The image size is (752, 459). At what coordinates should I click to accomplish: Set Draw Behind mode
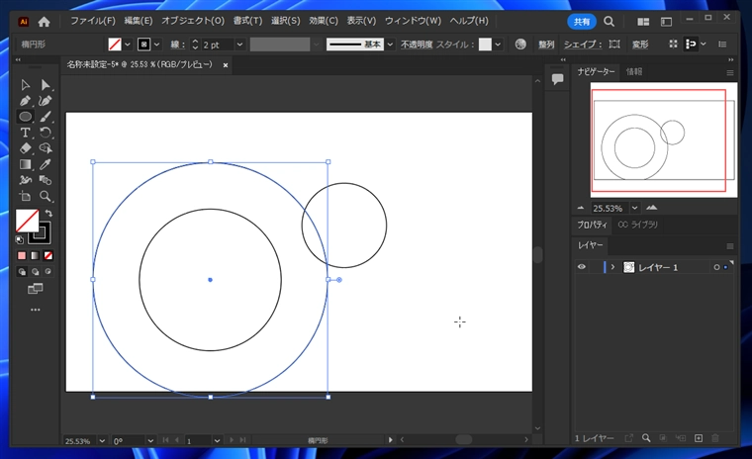[x=35, y=272]
